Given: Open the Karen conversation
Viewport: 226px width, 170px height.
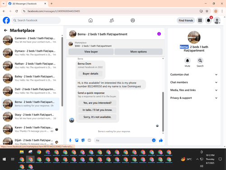Looking at the screenshot, I should coord(30,129).
